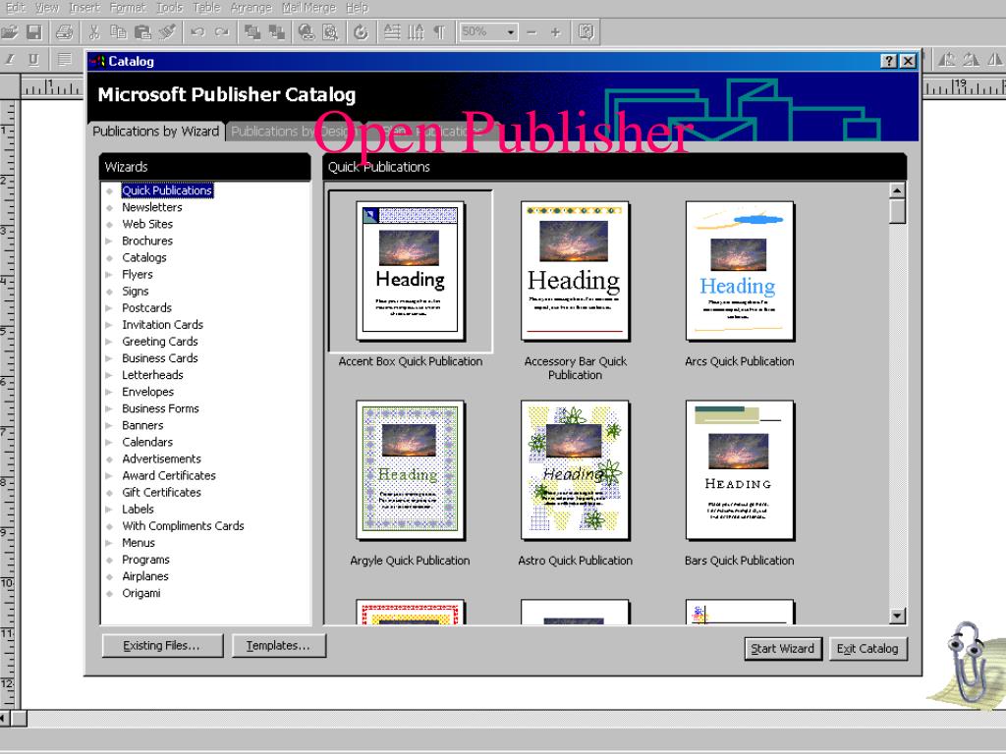Screen dimensions: 1006x754
Task: Click the Redo arrow icon
Action: 222,31
